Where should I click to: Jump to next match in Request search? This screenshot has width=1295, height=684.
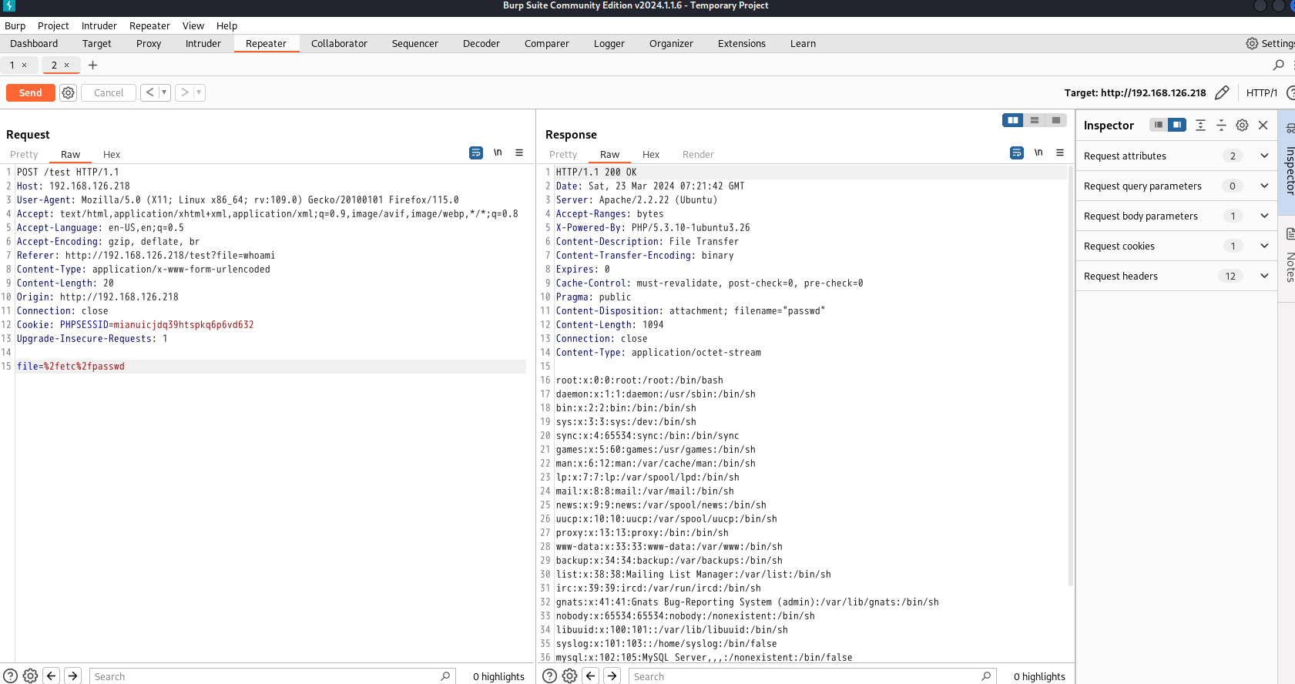[72, 676]
